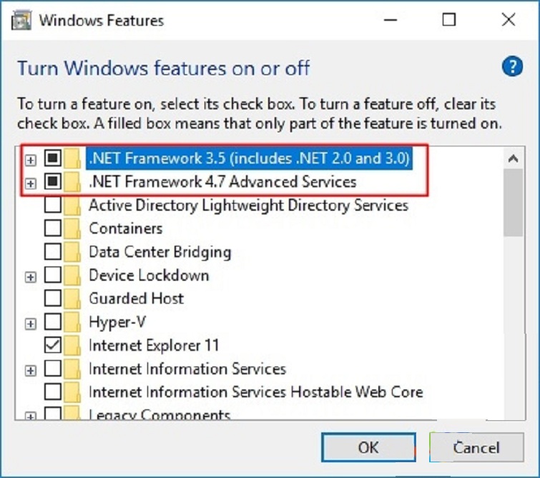Expand the Internet Information Services node
The image size is (540, 478).
31,370
